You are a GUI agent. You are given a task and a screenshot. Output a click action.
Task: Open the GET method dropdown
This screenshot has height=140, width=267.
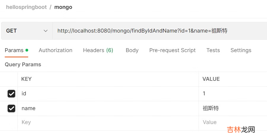(27, 31)
